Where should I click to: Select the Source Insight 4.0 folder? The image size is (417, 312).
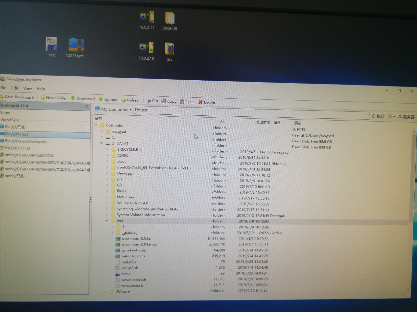tap(132, 203)
